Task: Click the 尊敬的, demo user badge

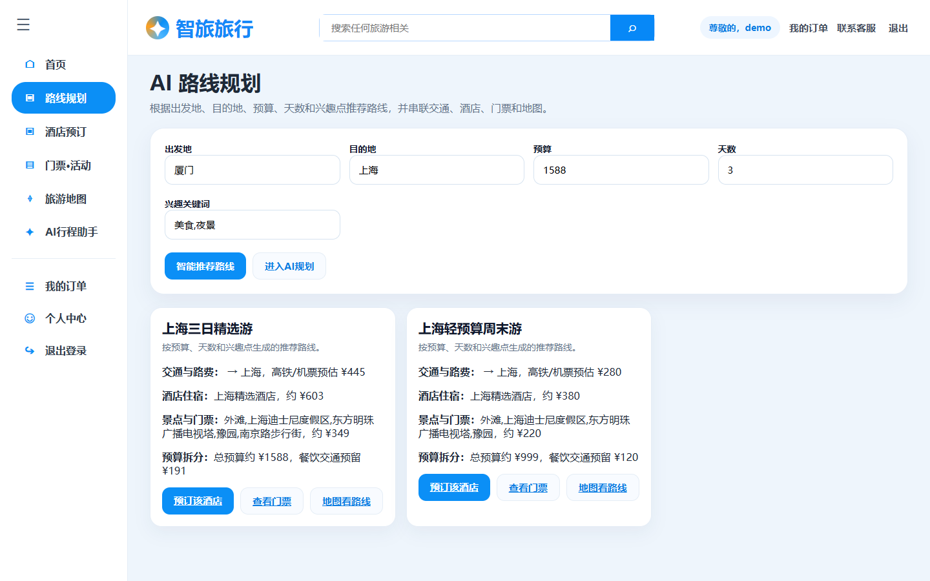Action: tap(739, 28)
